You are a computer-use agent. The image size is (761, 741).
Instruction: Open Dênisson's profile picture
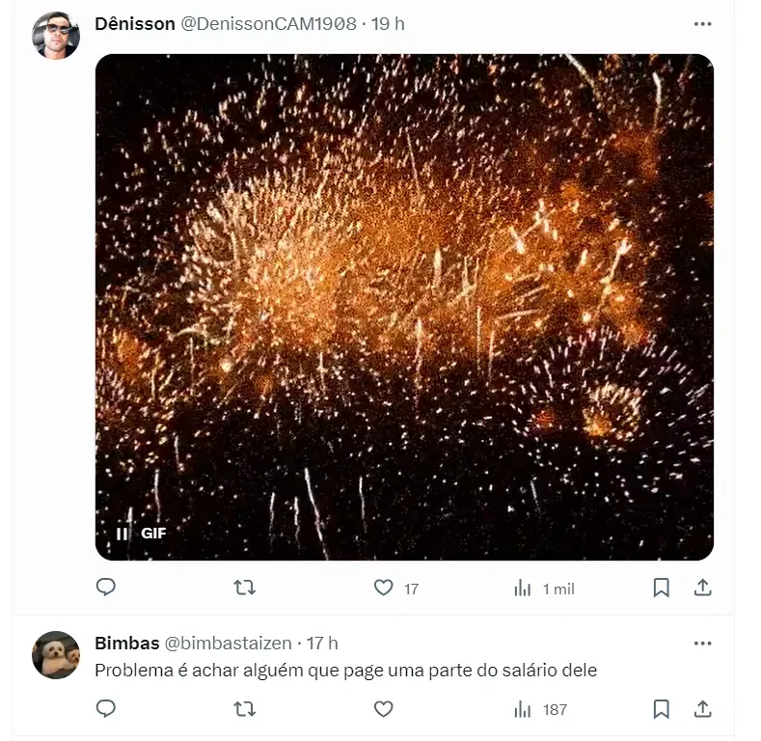click(x=56, y=36)
